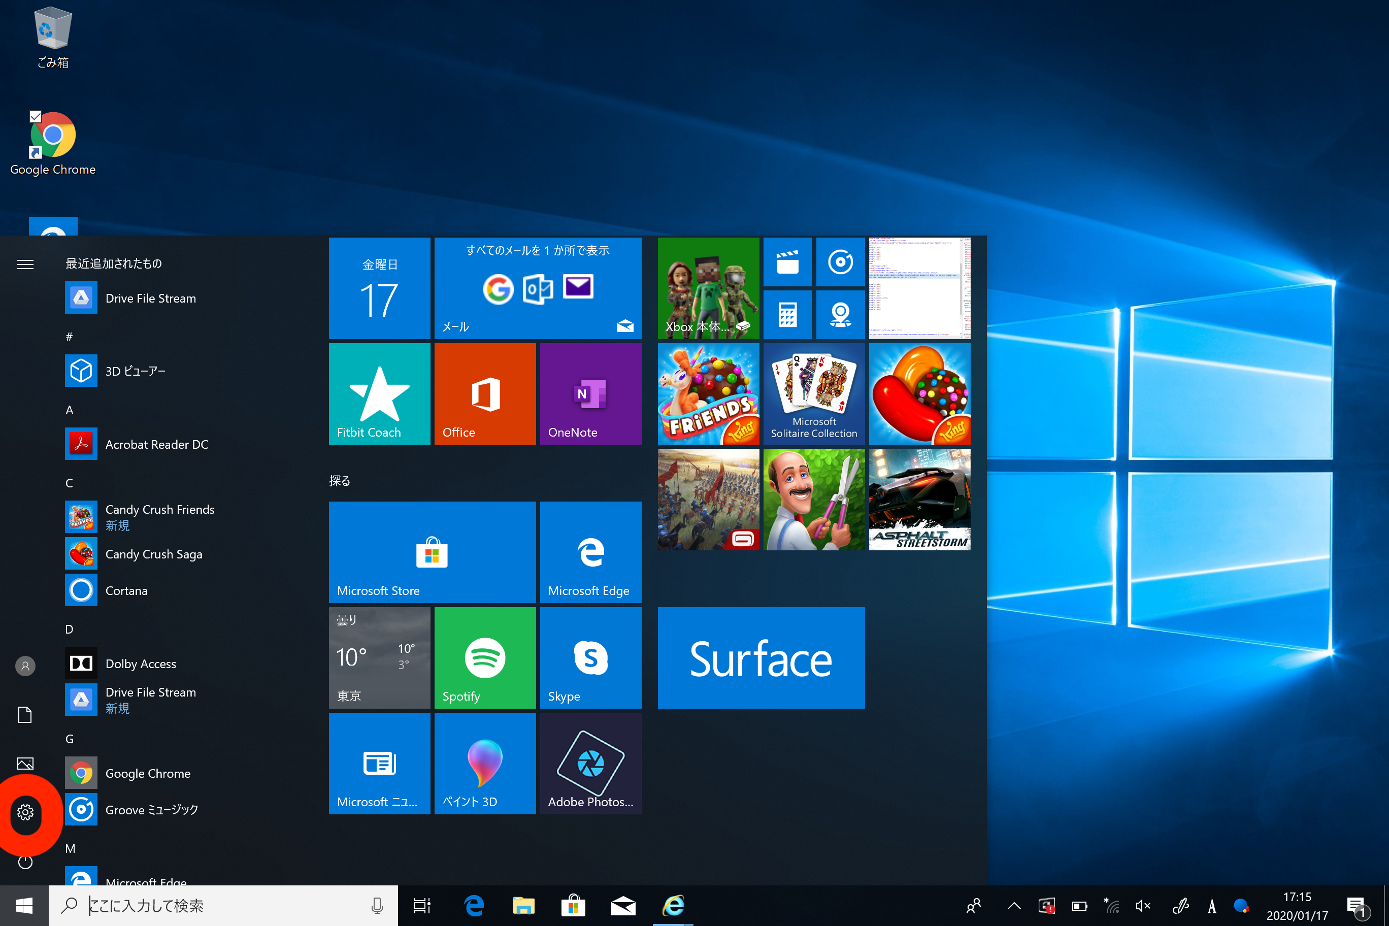This screenshot has width=1389, height=926.
Task: Open Task View from the taskbar
Action: pyautogui.click(x=422, y=905)
